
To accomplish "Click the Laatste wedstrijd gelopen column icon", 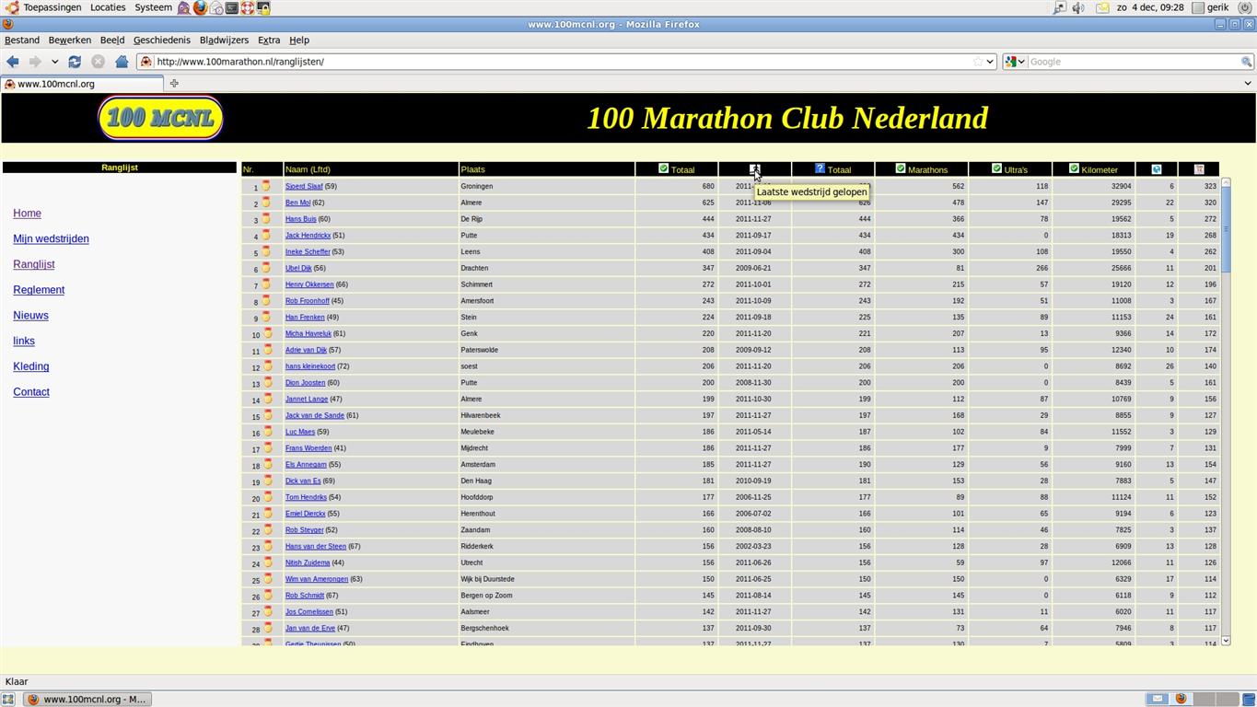I will click(754, 168).
